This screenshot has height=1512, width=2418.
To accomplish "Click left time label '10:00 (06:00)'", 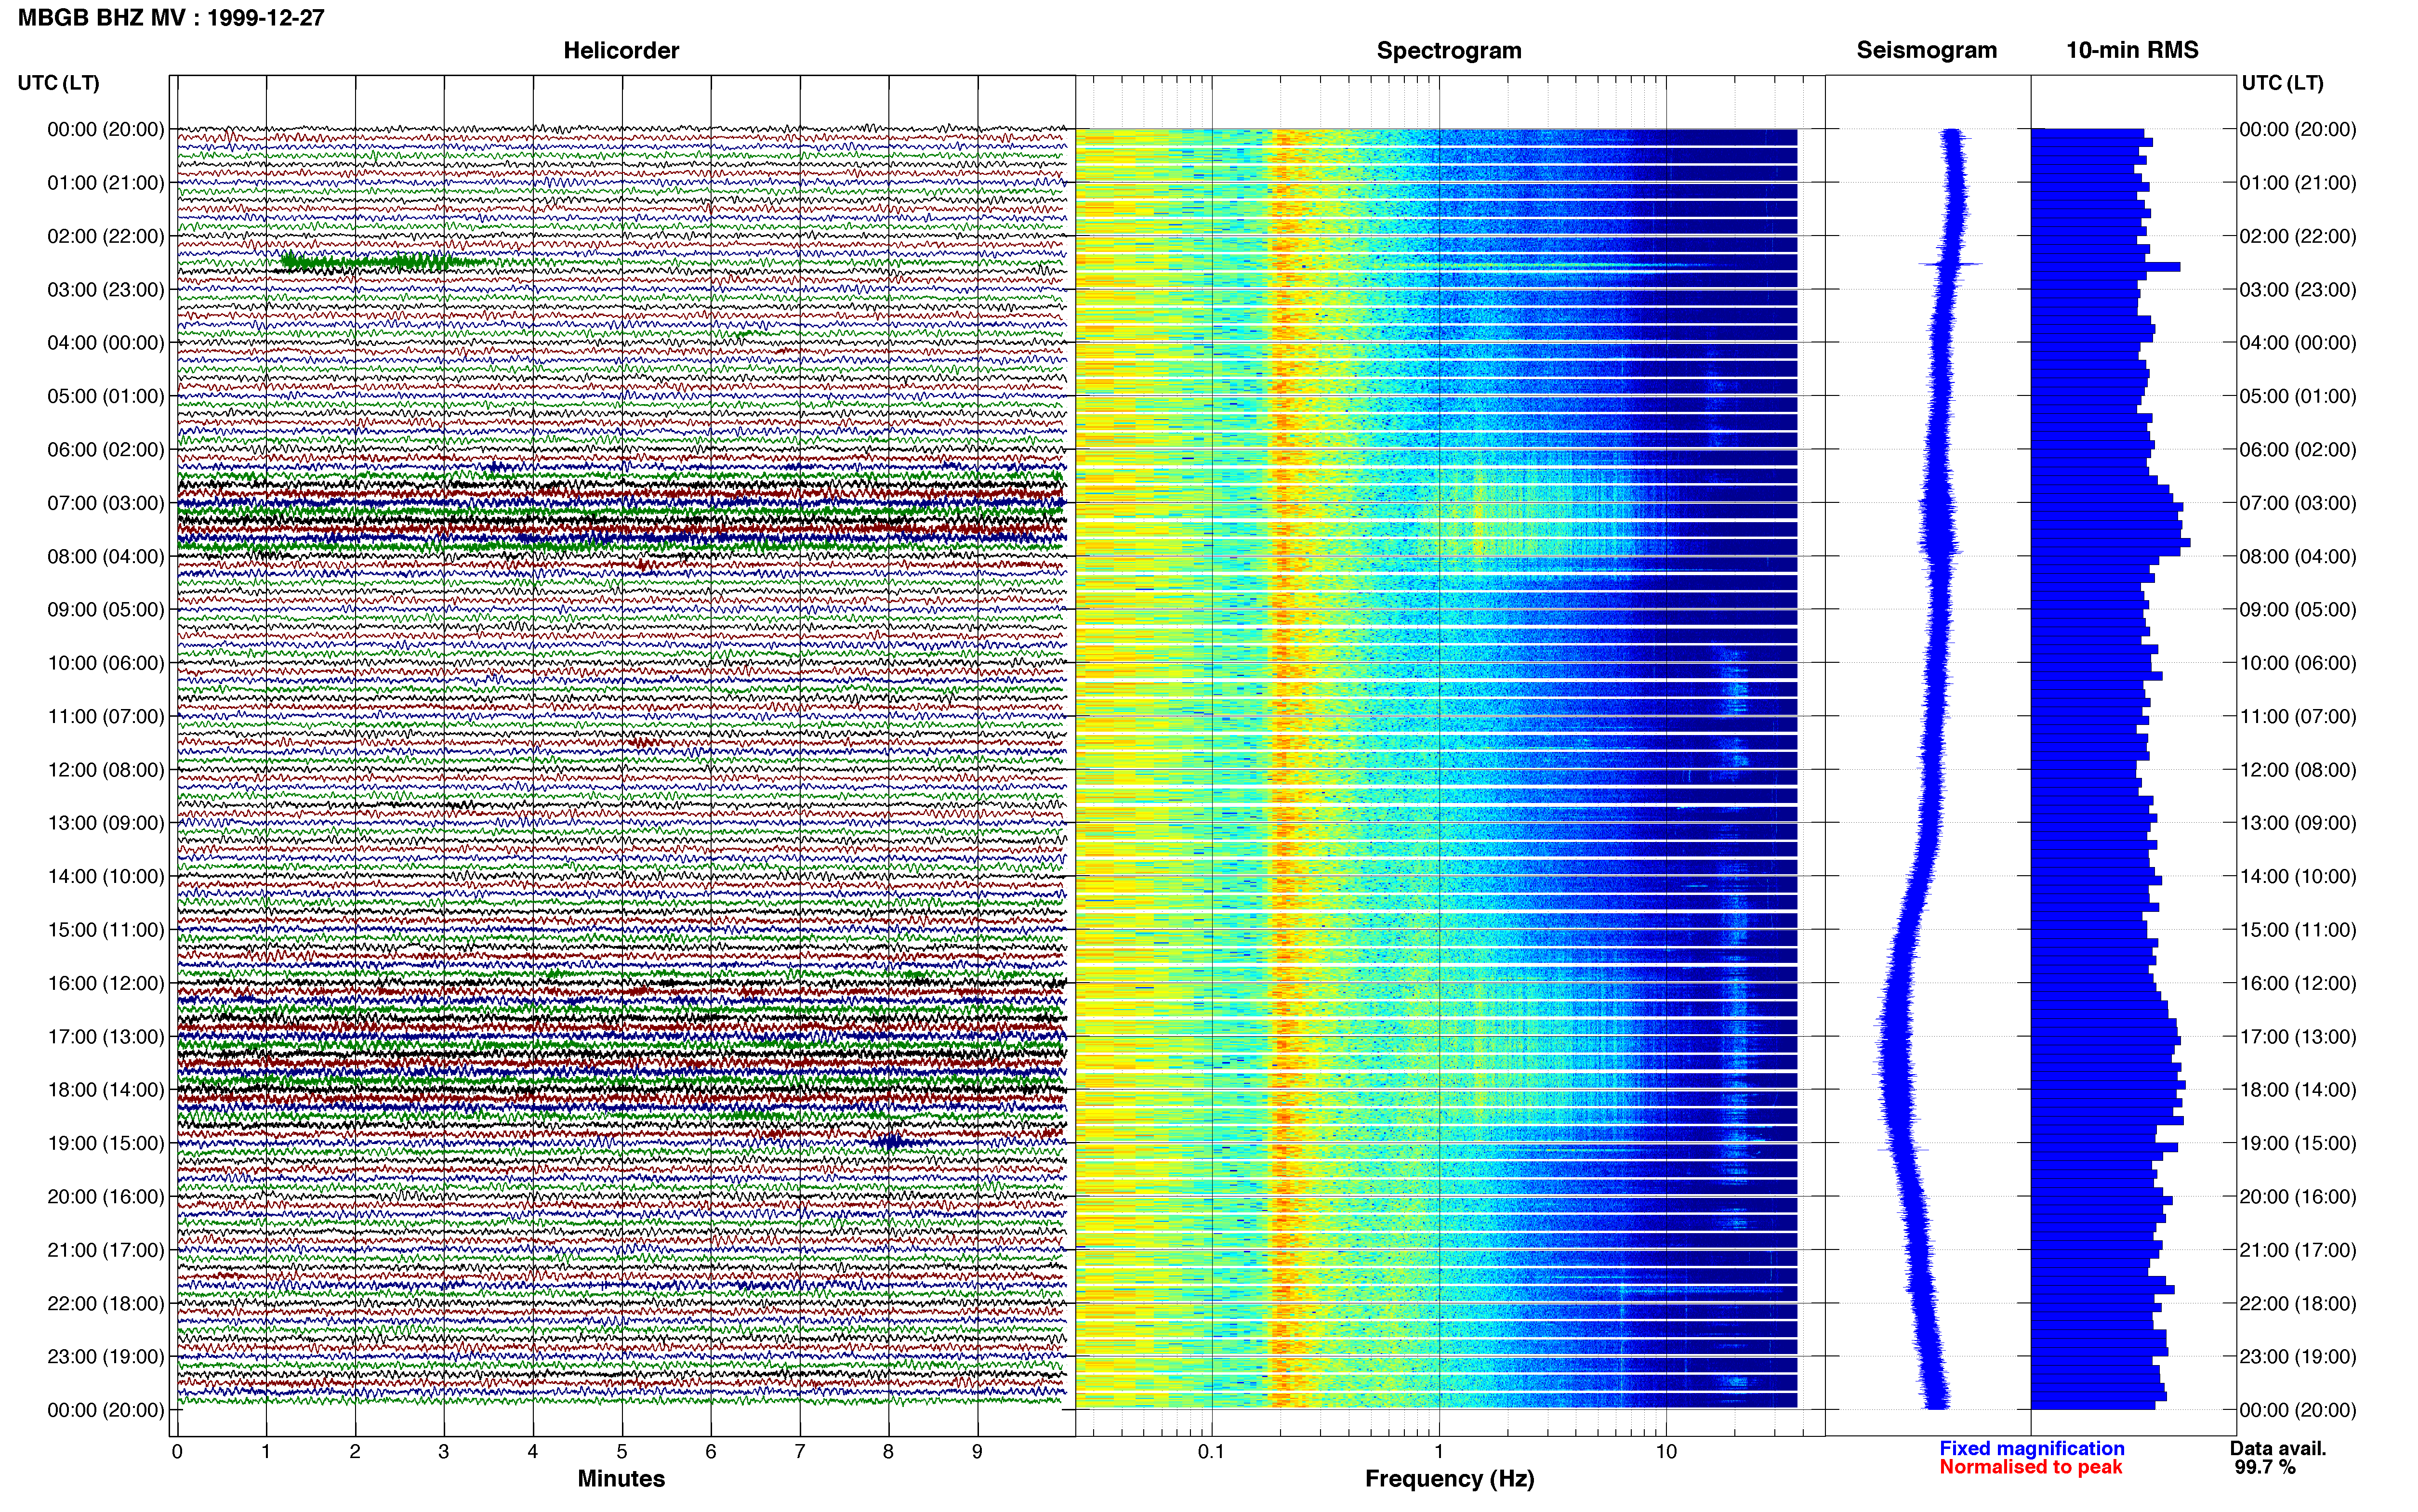I will [106, 663].
